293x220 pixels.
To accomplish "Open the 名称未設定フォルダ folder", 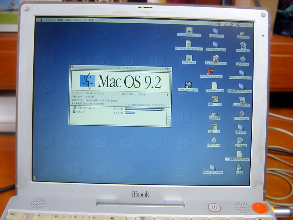I will pos(216,46).
